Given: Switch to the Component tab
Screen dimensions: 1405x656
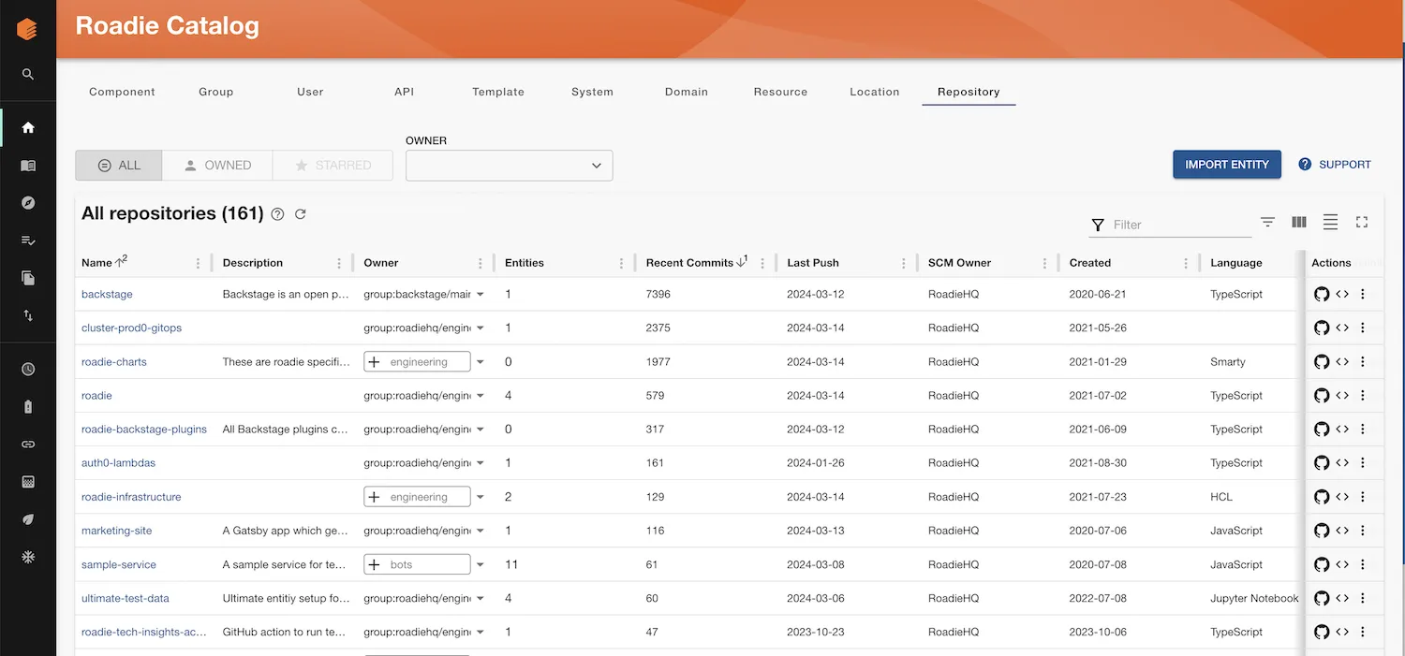Looking at the screenshot, I should pos(122,92).
